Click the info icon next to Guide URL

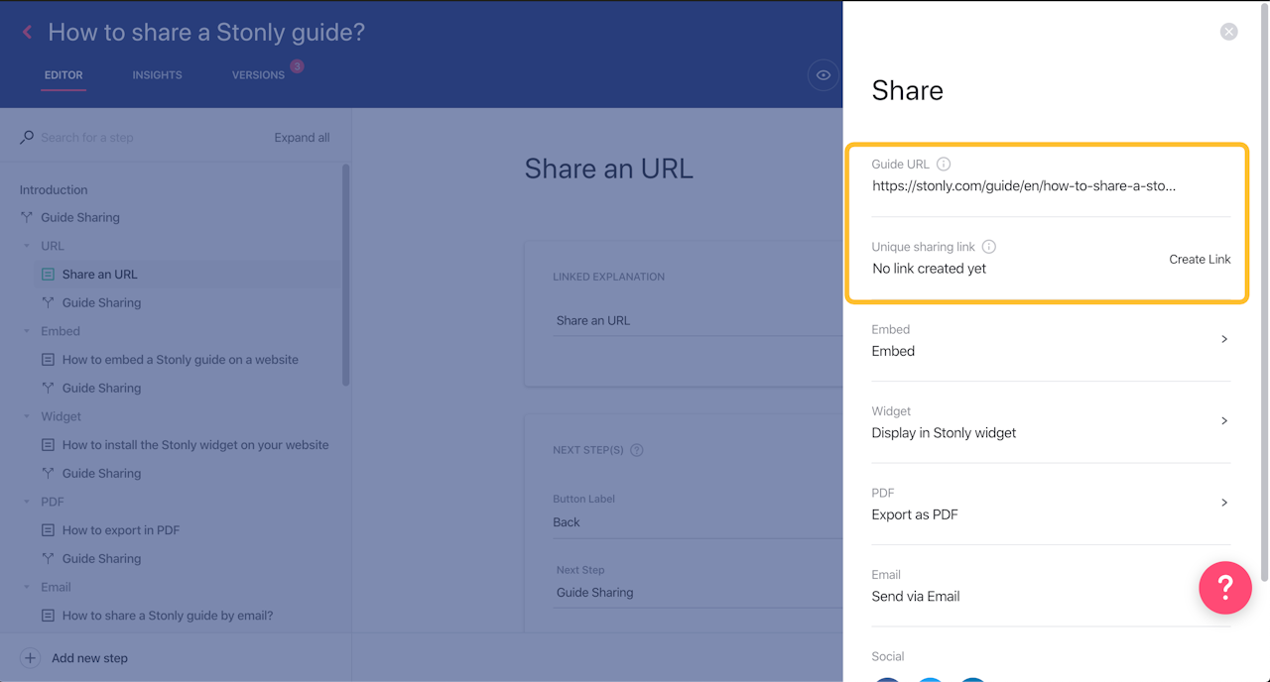tap(944, 165)
